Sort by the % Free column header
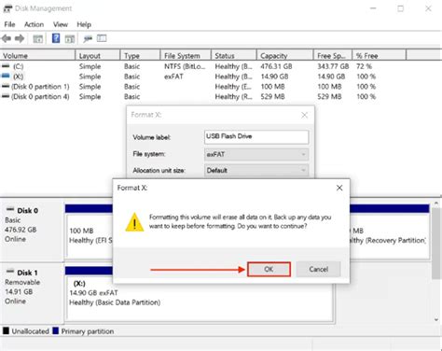The image size is (442, 351). (x=380, y=56)
